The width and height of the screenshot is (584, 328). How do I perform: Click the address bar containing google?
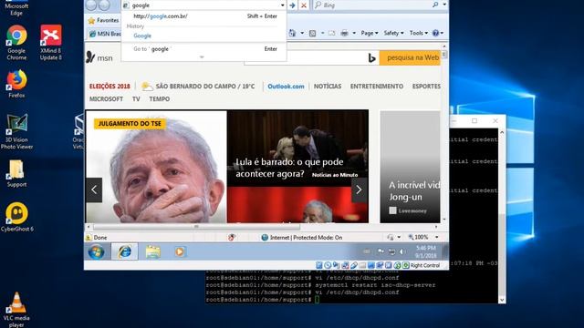pyautogui.click(x=204, y=5)
